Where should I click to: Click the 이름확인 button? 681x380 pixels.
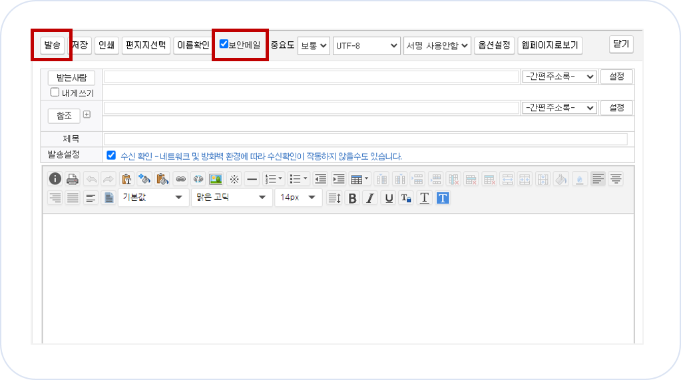click(193, 45)
